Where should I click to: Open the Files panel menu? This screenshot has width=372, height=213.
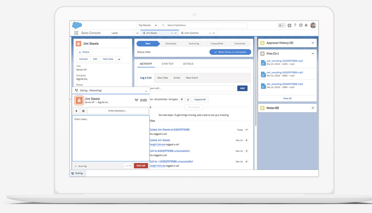[313, 54]
